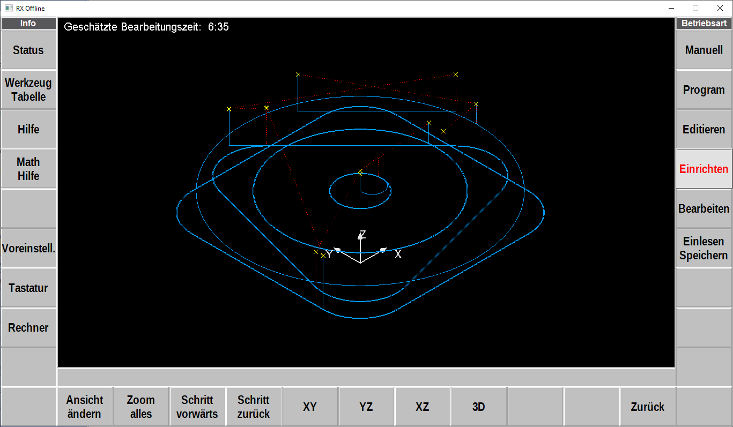Open Math Hilfe

tap(28, 169)
